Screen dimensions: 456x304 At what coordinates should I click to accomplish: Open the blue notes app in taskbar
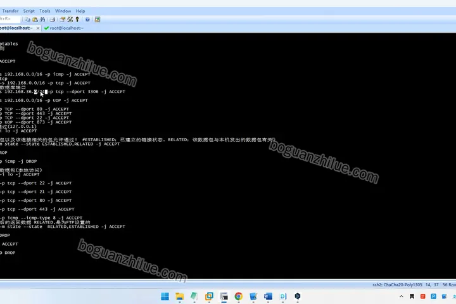tap(253, 296)
